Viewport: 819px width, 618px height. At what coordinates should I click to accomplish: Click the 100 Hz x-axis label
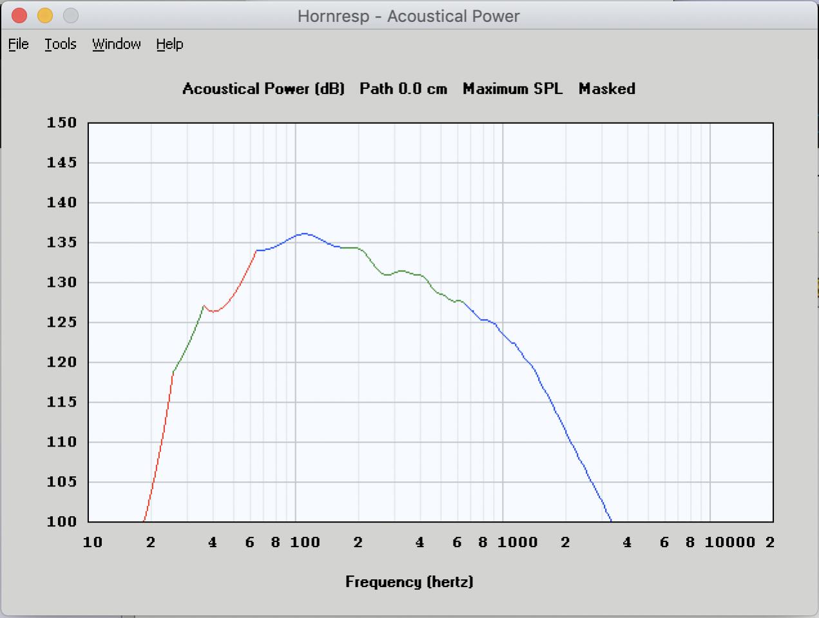pyautogui.click(x=305, y=542)
